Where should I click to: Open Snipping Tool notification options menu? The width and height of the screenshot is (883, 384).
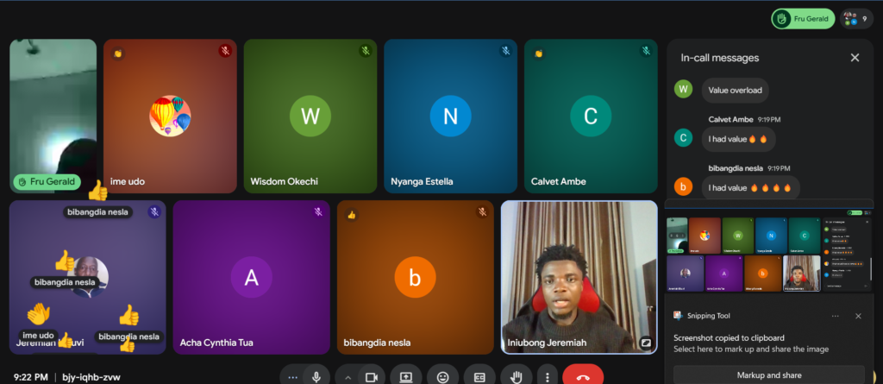pyautogui.click(x=834, y=317)
